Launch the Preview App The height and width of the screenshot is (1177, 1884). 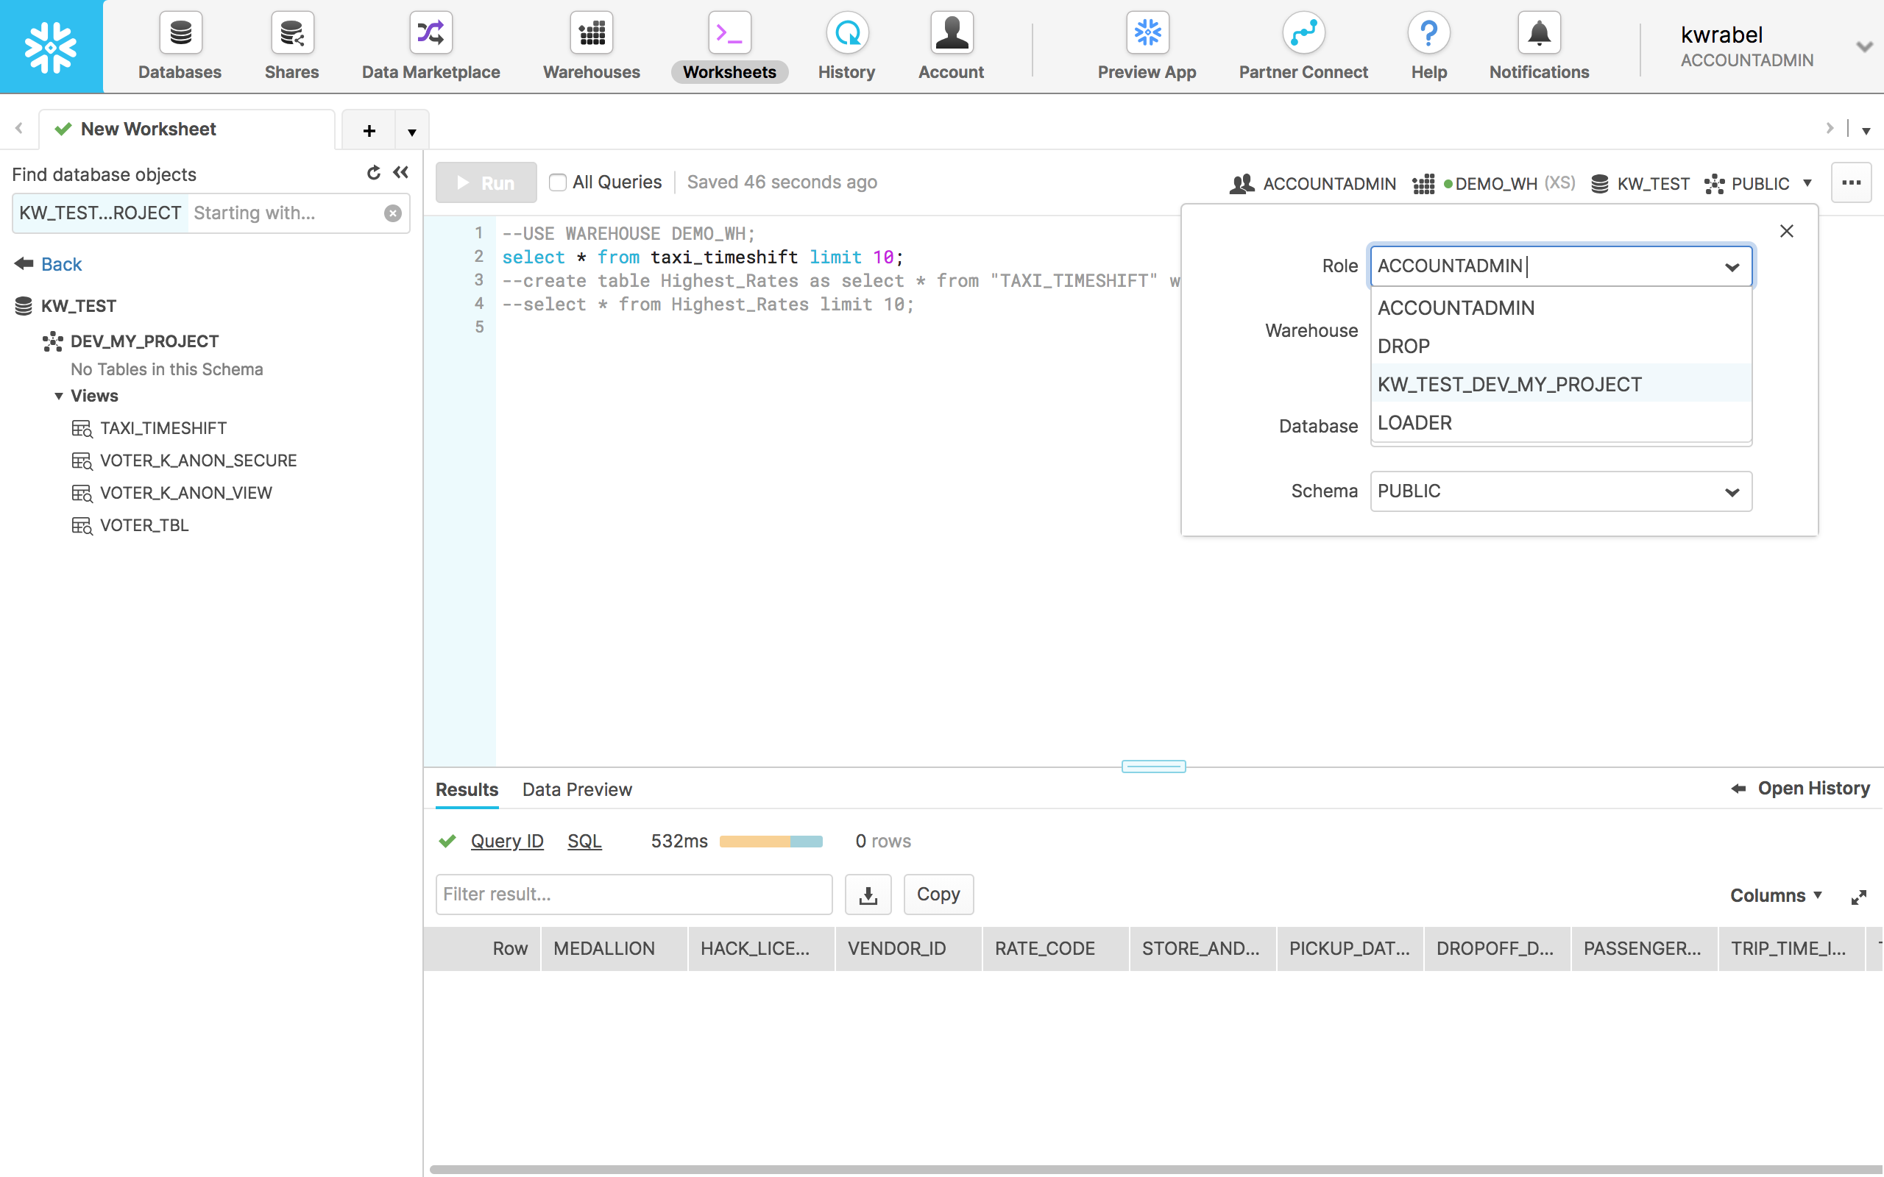coord(1147,46)
